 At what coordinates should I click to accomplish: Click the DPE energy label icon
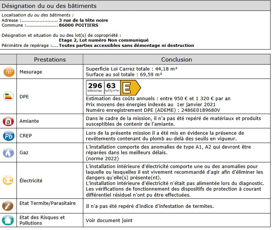(x=9, y=96)
